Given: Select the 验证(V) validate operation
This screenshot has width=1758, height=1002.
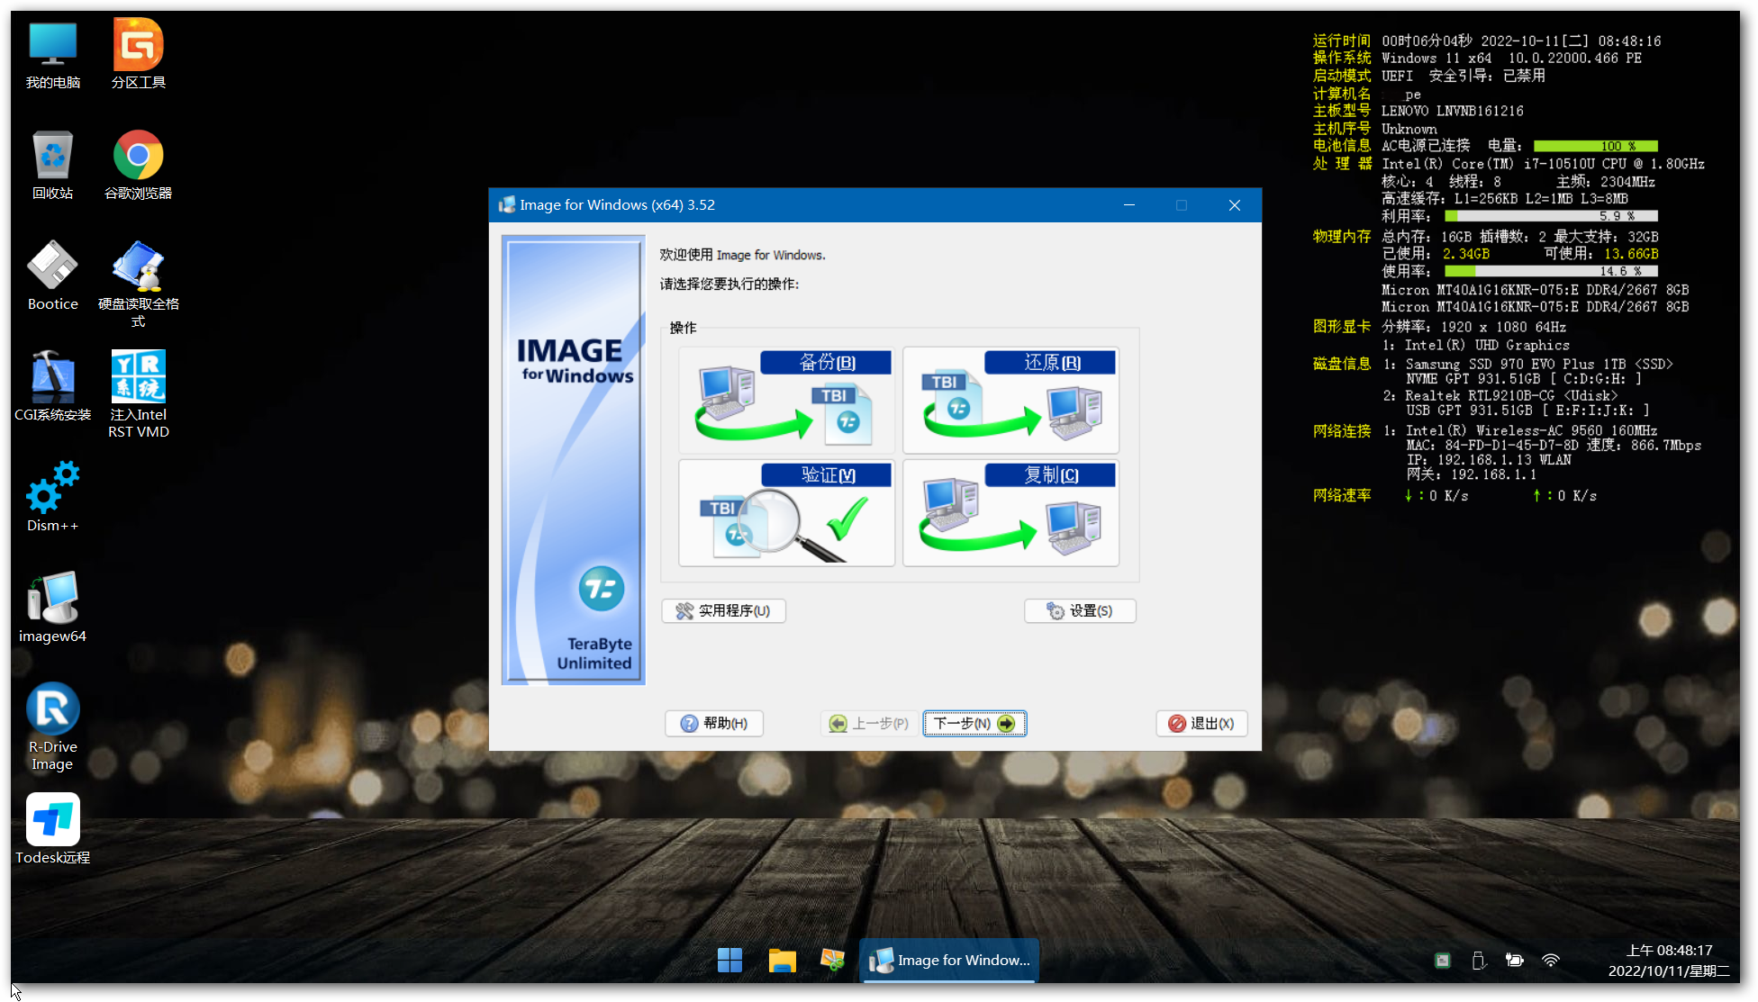Looking at the screenshot, I should point(786,512).
